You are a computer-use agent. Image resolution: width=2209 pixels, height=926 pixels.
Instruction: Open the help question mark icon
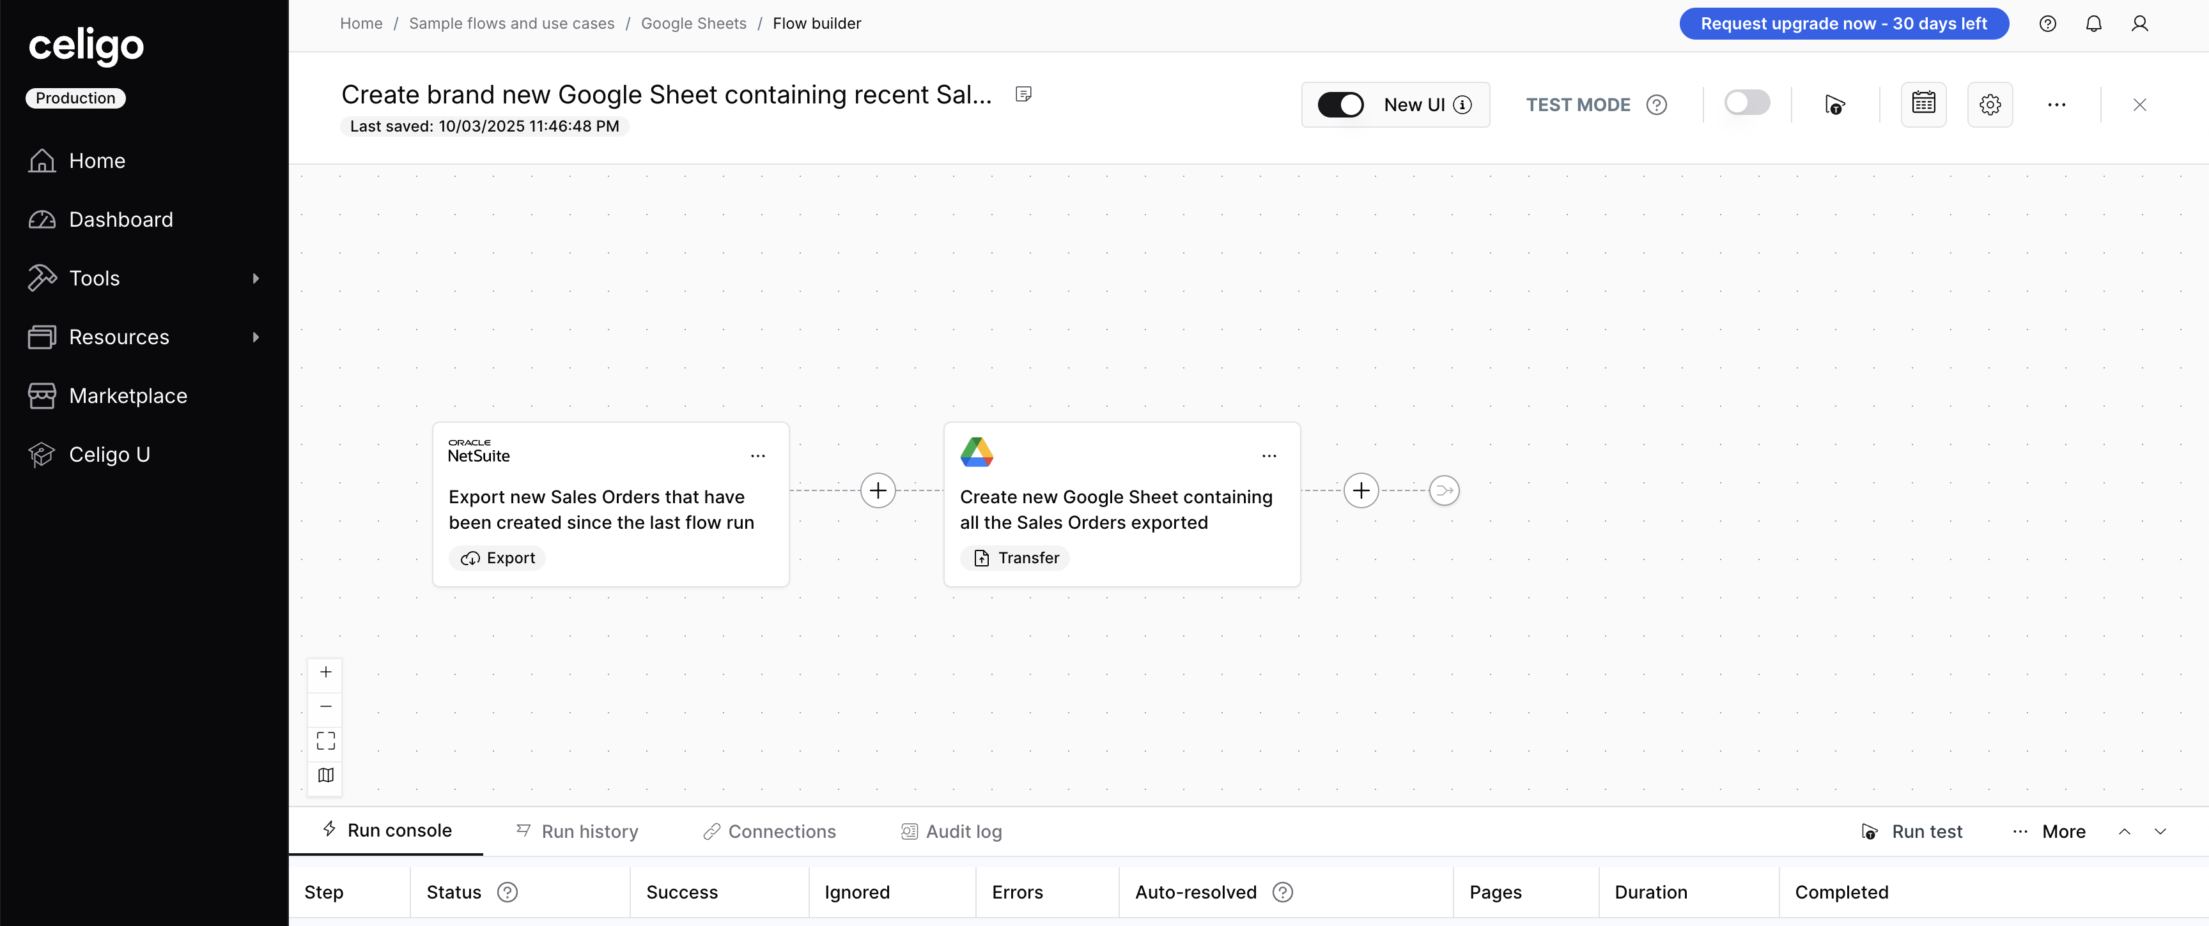click(2049, 23)
